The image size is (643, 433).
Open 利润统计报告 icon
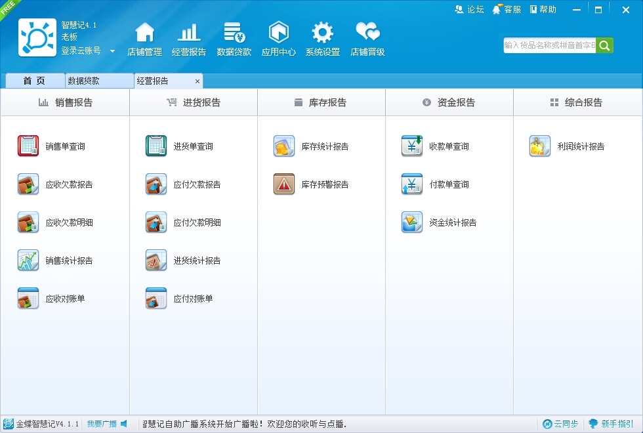[x=539, y=146]
